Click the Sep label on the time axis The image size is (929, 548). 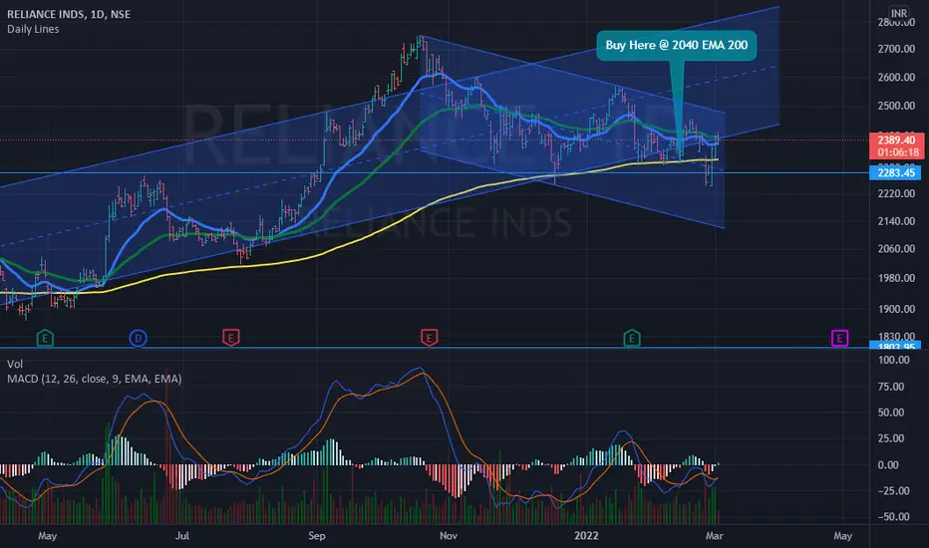tap(317, 536)
